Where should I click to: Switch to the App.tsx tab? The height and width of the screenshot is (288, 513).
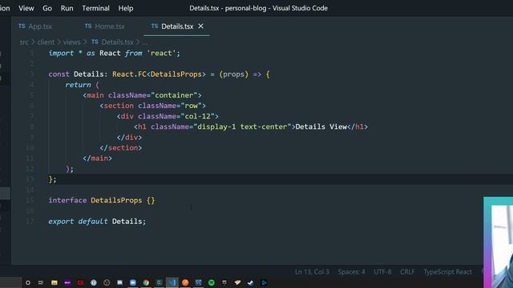[40, 26]
